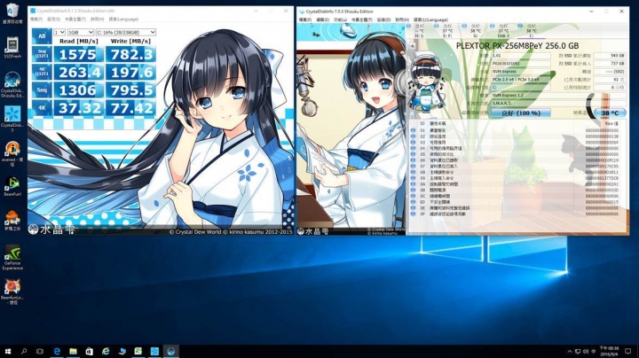Open the everest desktop shortcut
Viewport: 639px width, 358px height.
[12, 154]
